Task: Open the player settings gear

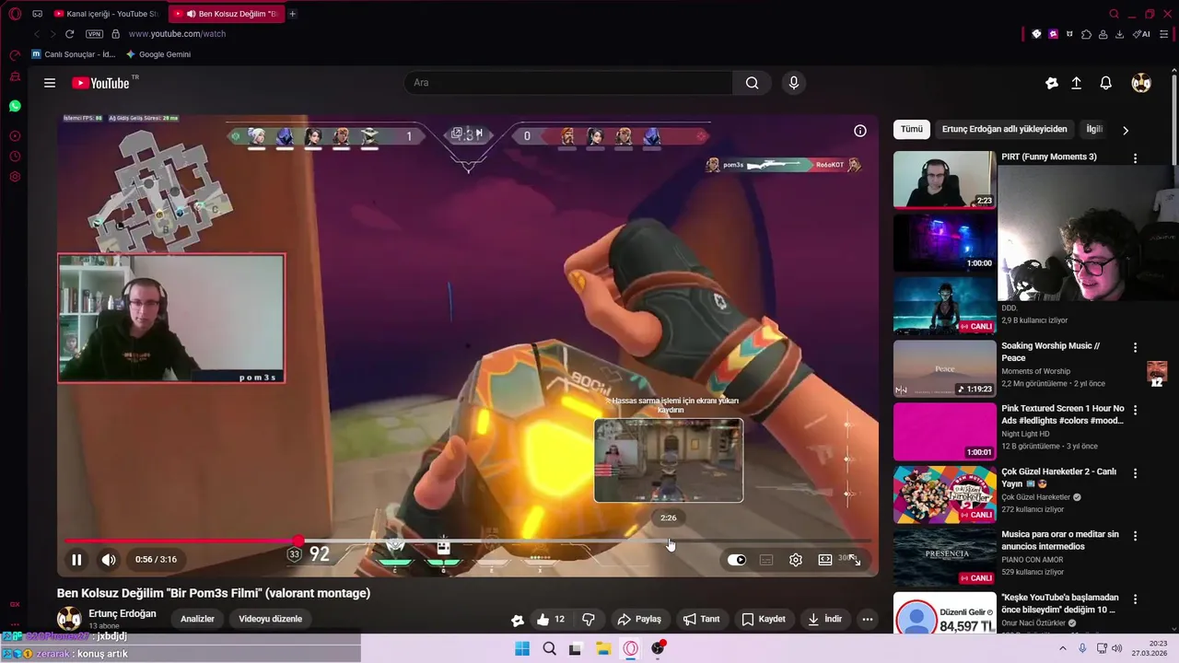Action: click(796, 559)
